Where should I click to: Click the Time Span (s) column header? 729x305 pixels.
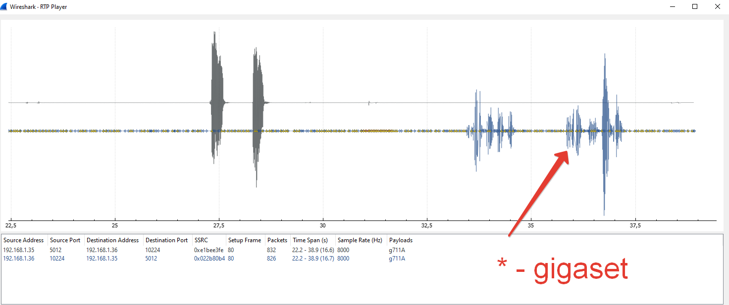pyautogui.click(x=310, y=240)
